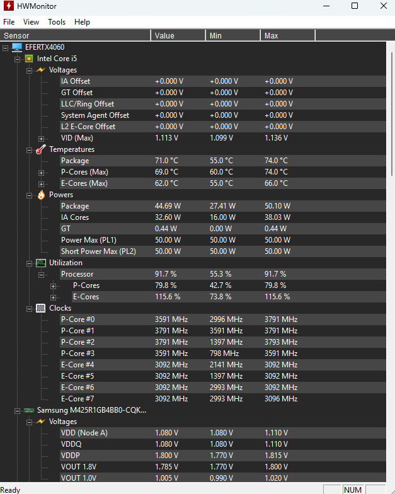395x494 pixels.
Task: Select the IA Cores power row
Action: [223, 217]
